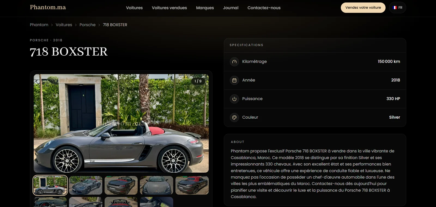Click the ABOUT section header
436x207 pixels.
pyautogui.click(x=238, y=142)
